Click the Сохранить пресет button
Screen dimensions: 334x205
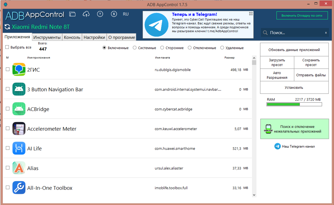coord(311,62)
